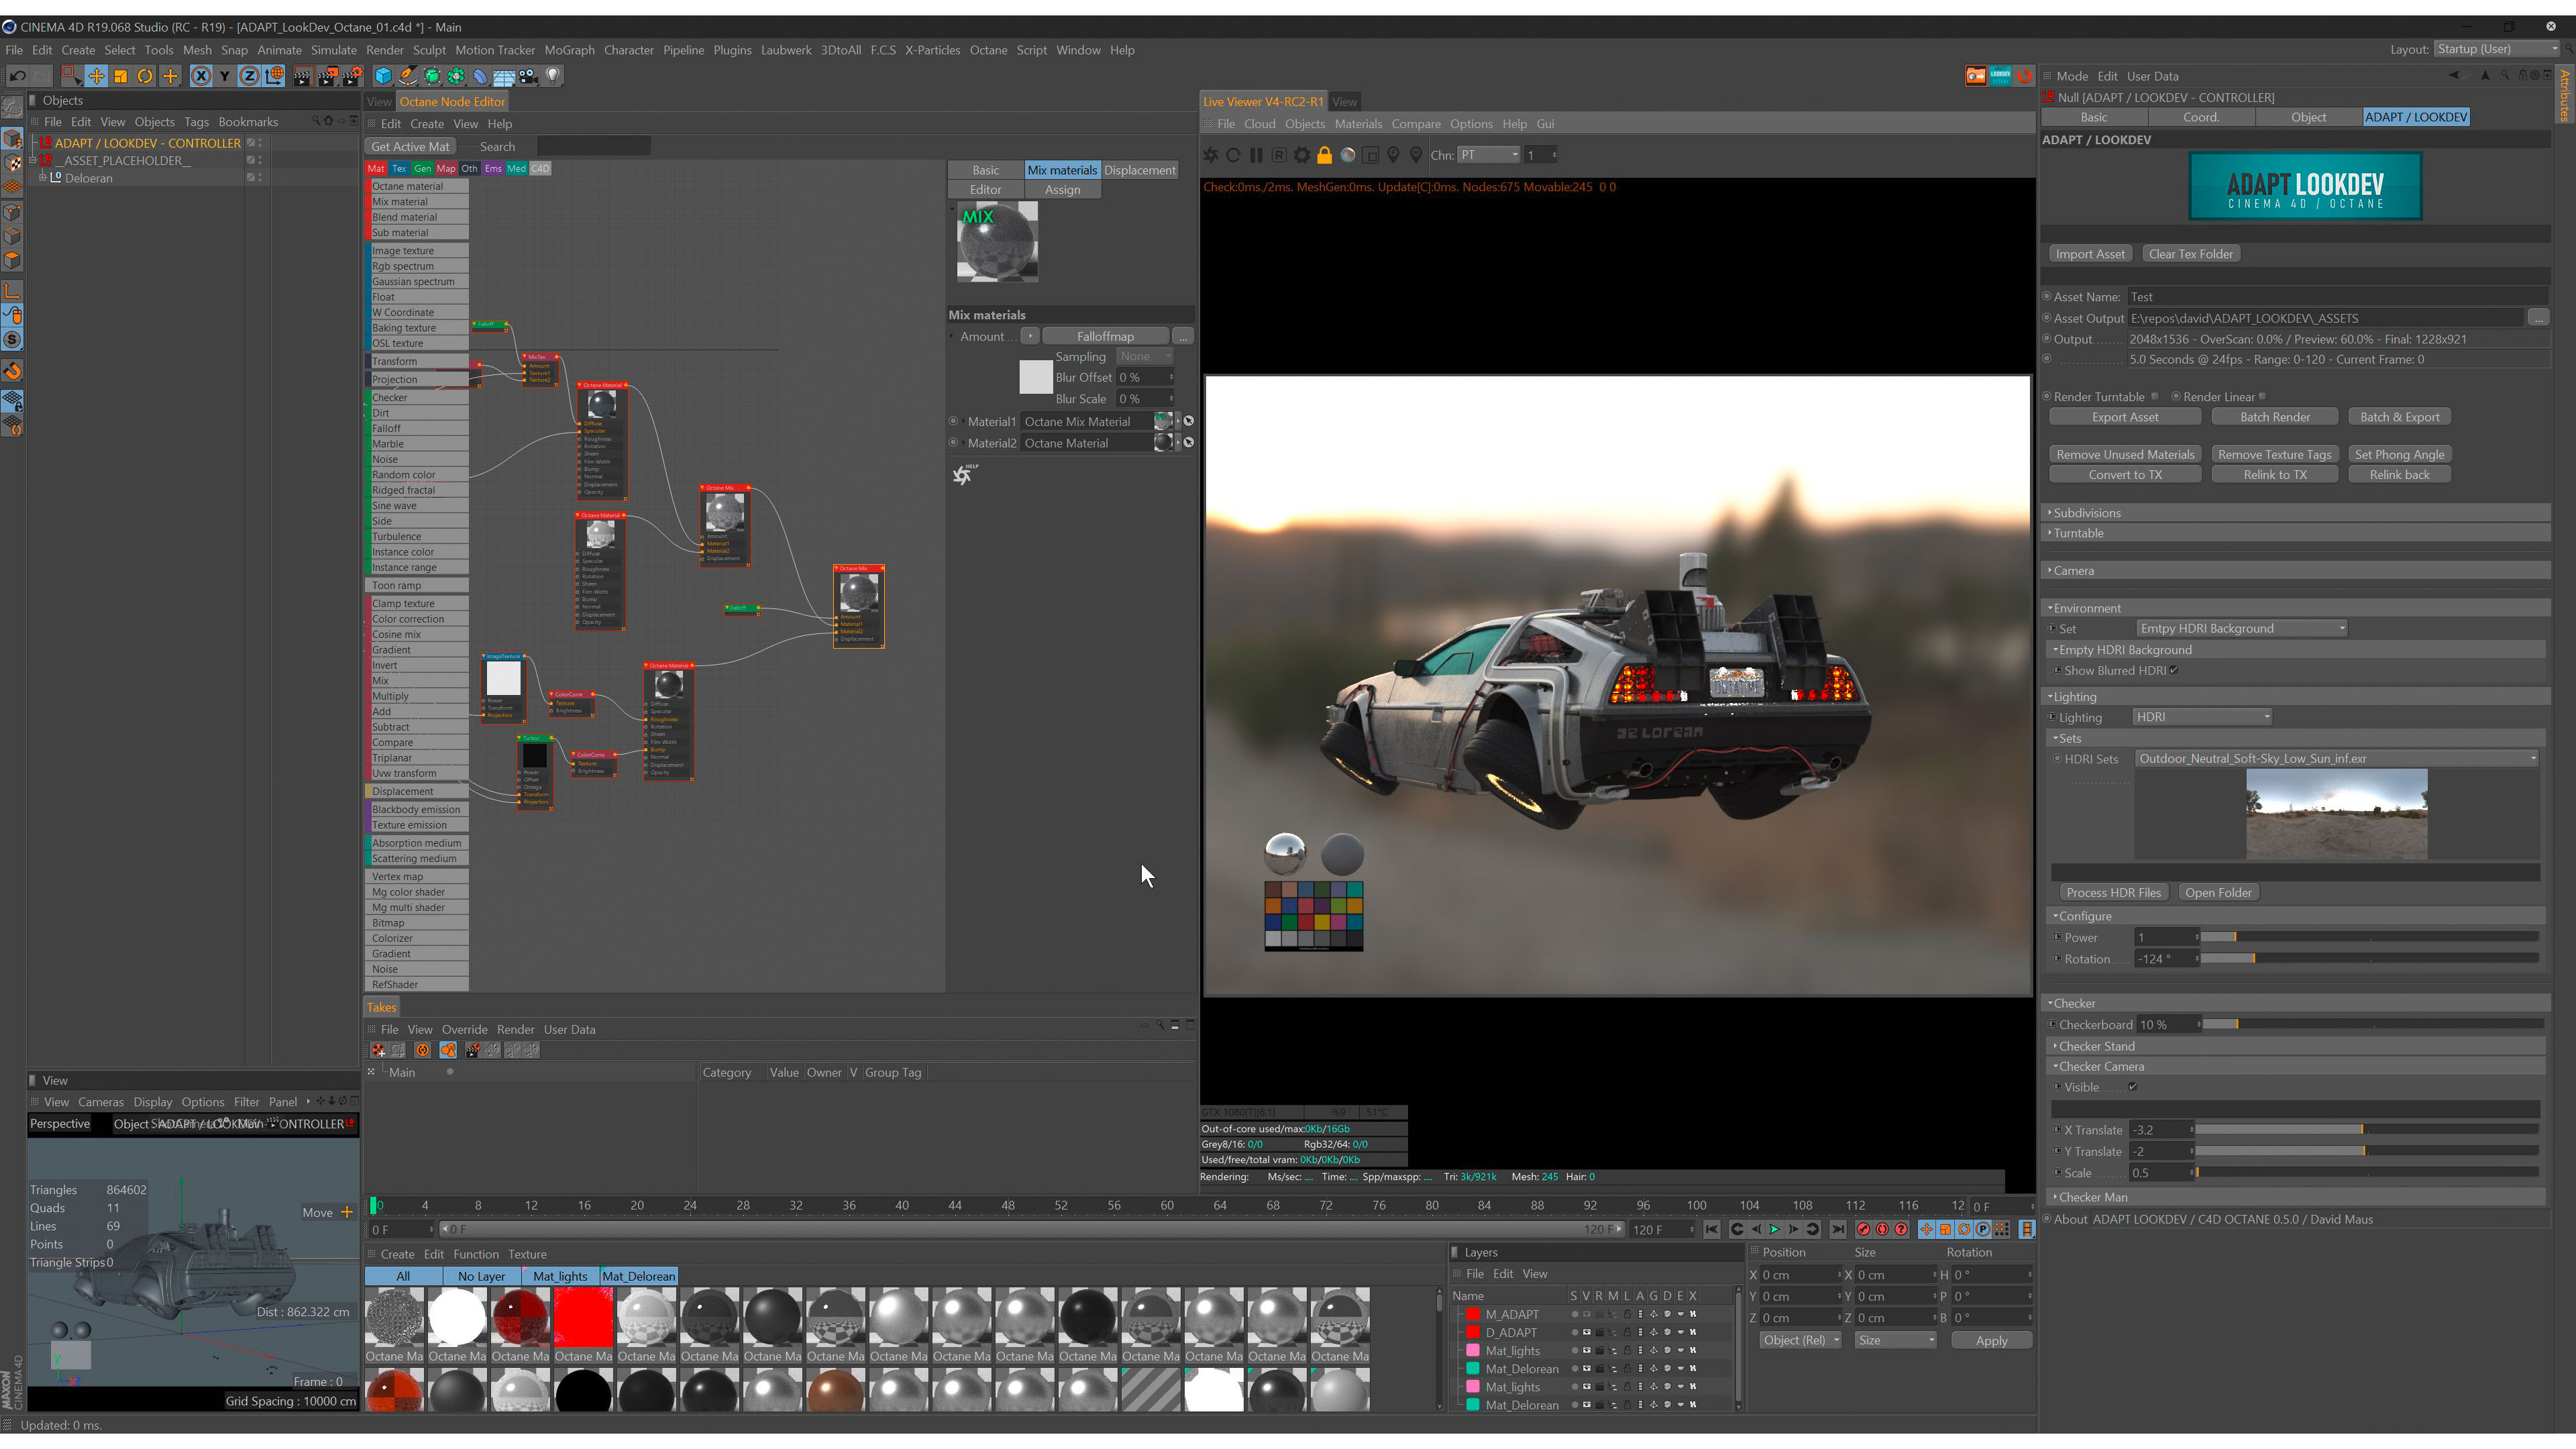The height and width of the screenshot is (1449, 2576).
Task: Expand the Deloeran tree item
Action: pos(43,178)
